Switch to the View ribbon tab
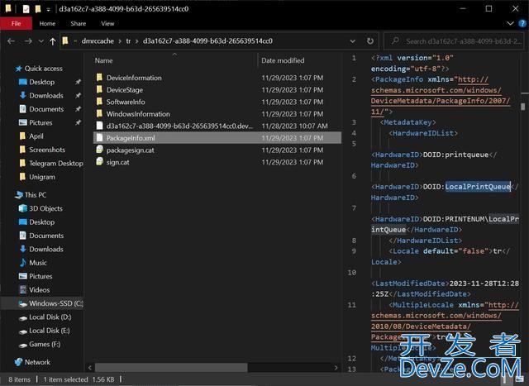Screen dimensions: 529x386 [107, 24]
